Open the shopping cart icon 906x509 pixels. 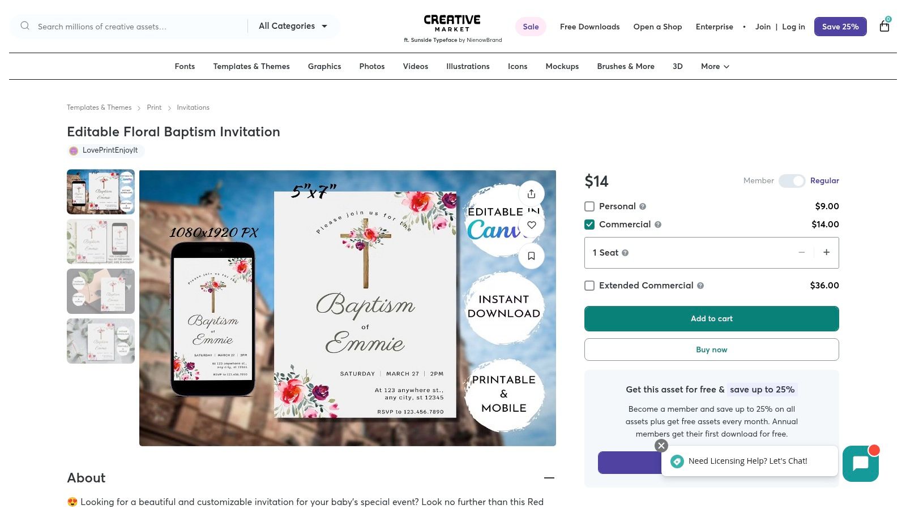pos(884,26)
